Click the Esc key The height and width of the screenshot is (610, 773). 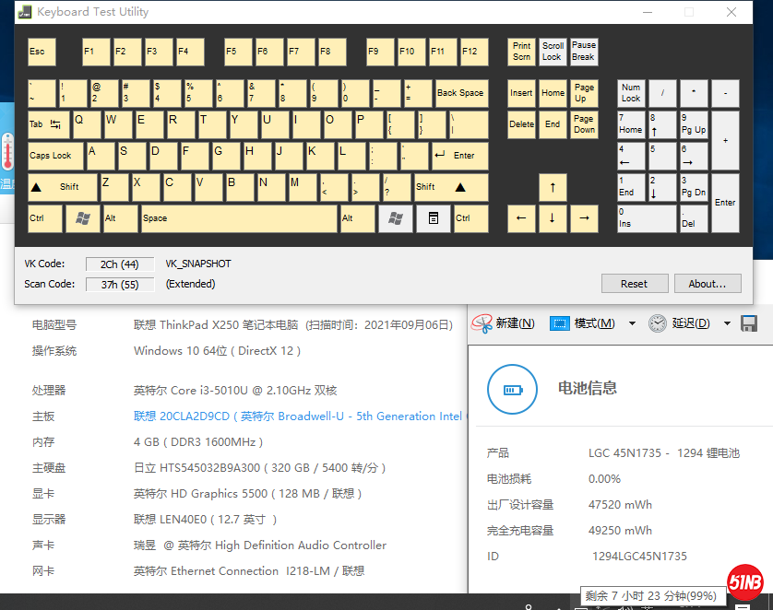(x=42, y=52)
